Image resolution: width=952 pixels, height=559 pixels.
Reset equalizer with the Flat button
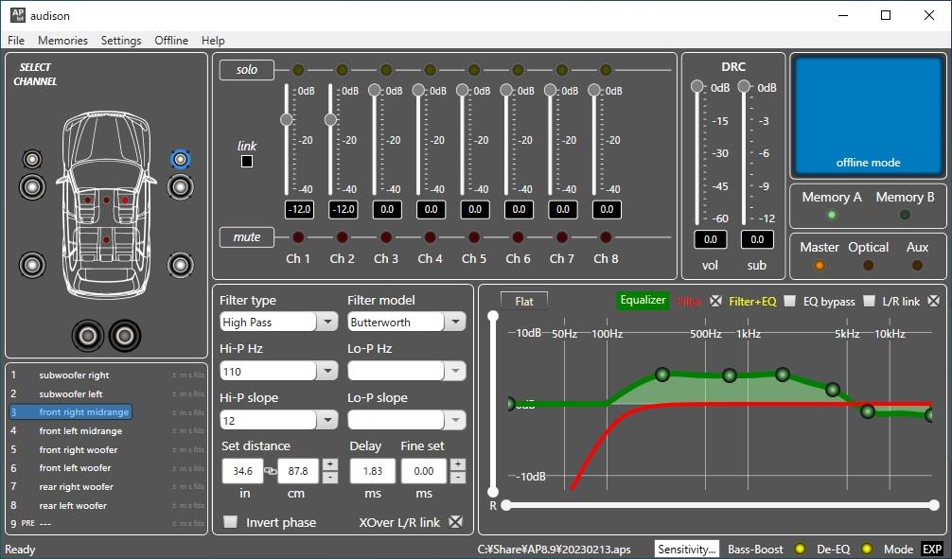click(524, 301)
